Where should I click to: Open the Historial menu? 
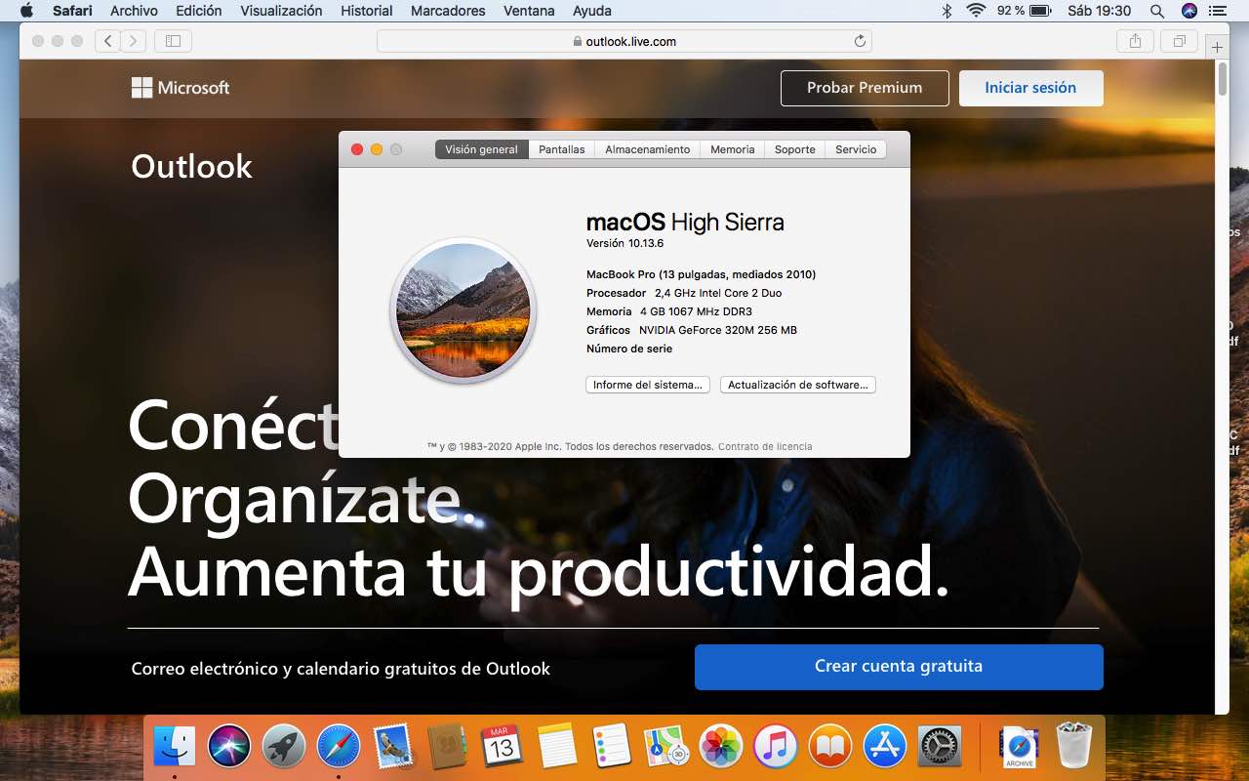pos(367,11)
